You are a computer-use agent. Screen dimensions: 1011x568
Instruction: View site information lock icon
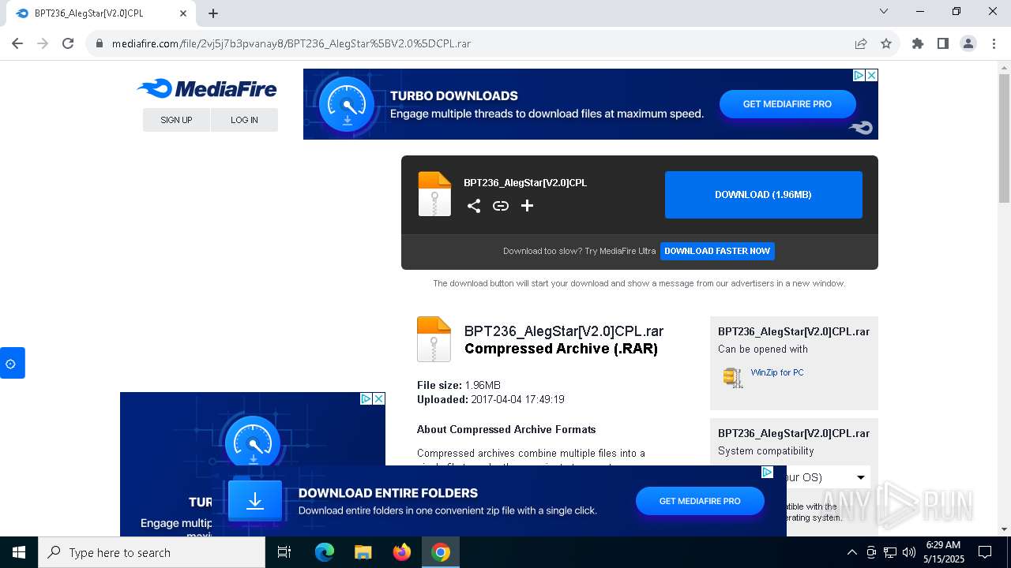[100, 43]
